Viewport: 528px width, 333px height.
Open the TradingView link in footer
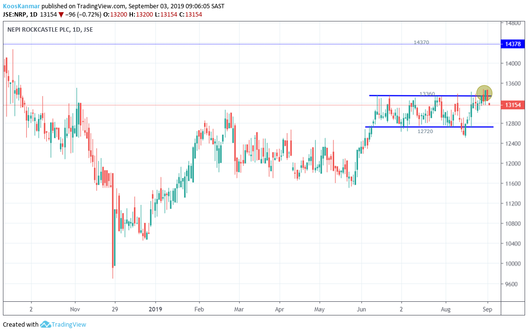coord(69,325)
